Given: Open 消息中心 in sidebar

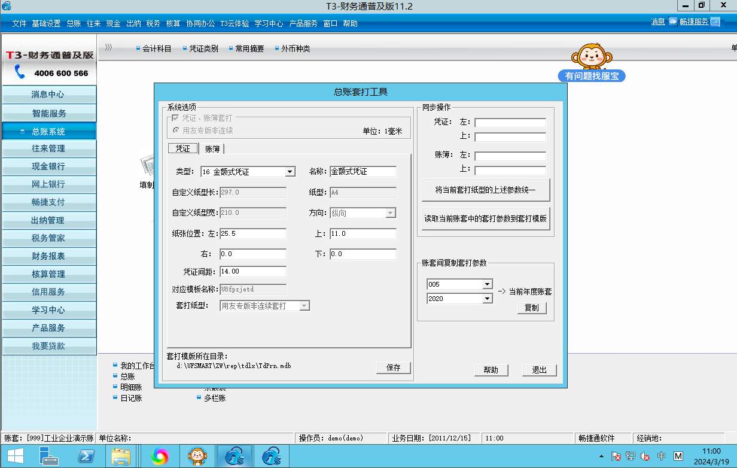Looking at the screenshot, I should (48, 95).
